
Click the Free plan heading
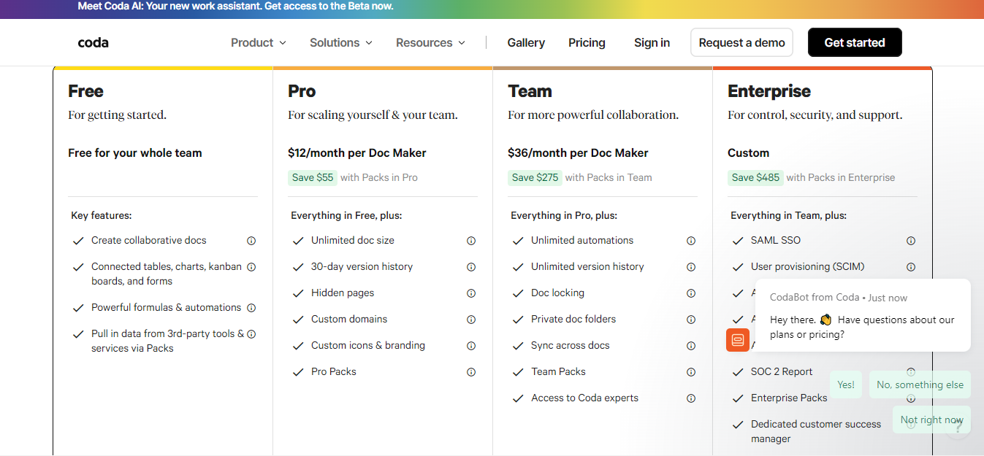pos(85,91)
